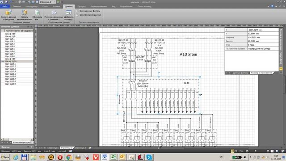The height and width of the screenshot is (161, 286).
Task: Switch to the Вид ribbon tab
Action: (114, 6)
